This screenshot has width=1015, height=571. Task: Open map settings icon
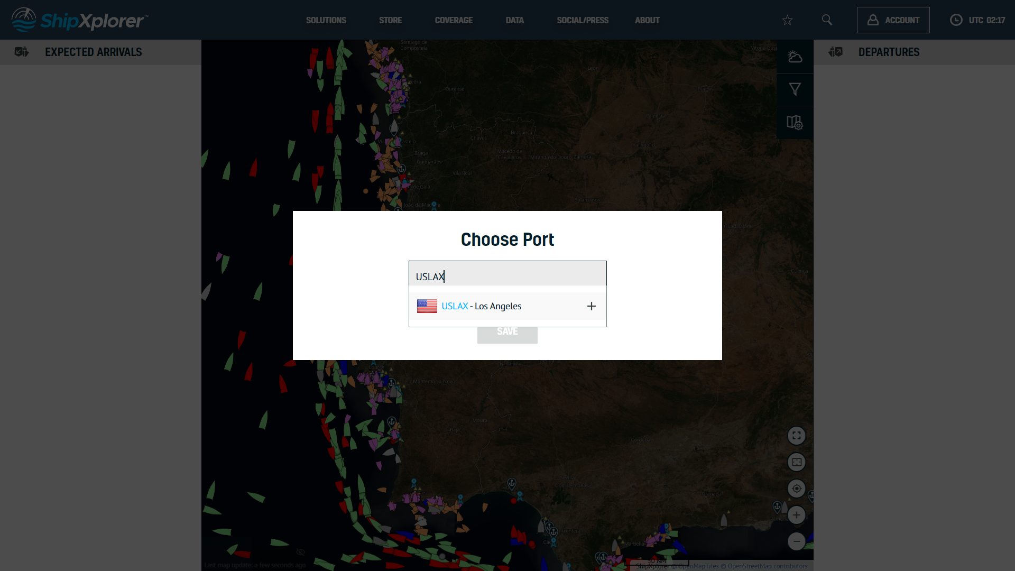click(x=795, y=123)
